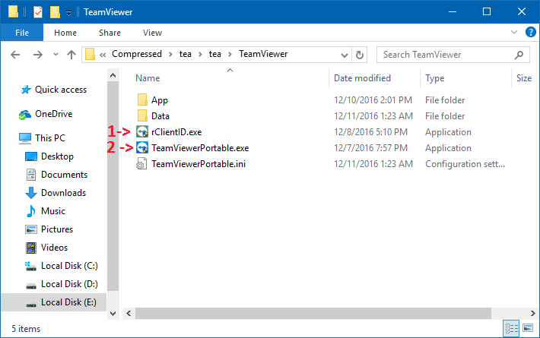Viewport: 540px width, 338px height.
Task: Switch to the Share ribbon tab
Action: click(110, 33)
